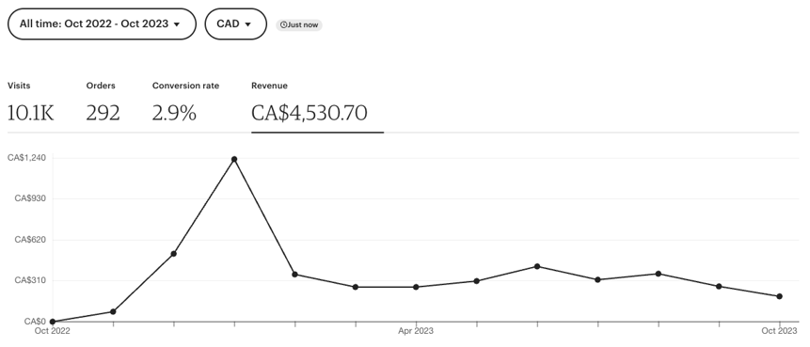Click the 2.9% conversion rate value
This screenshot has height=347, width=810.
(x=174, y=113)
